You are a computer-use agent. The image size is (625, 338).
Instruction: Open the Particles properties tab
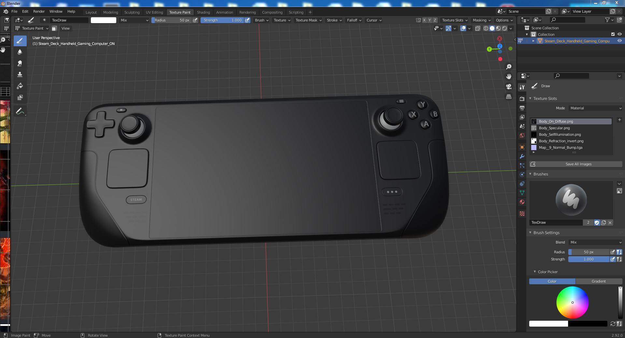[522, 165]
